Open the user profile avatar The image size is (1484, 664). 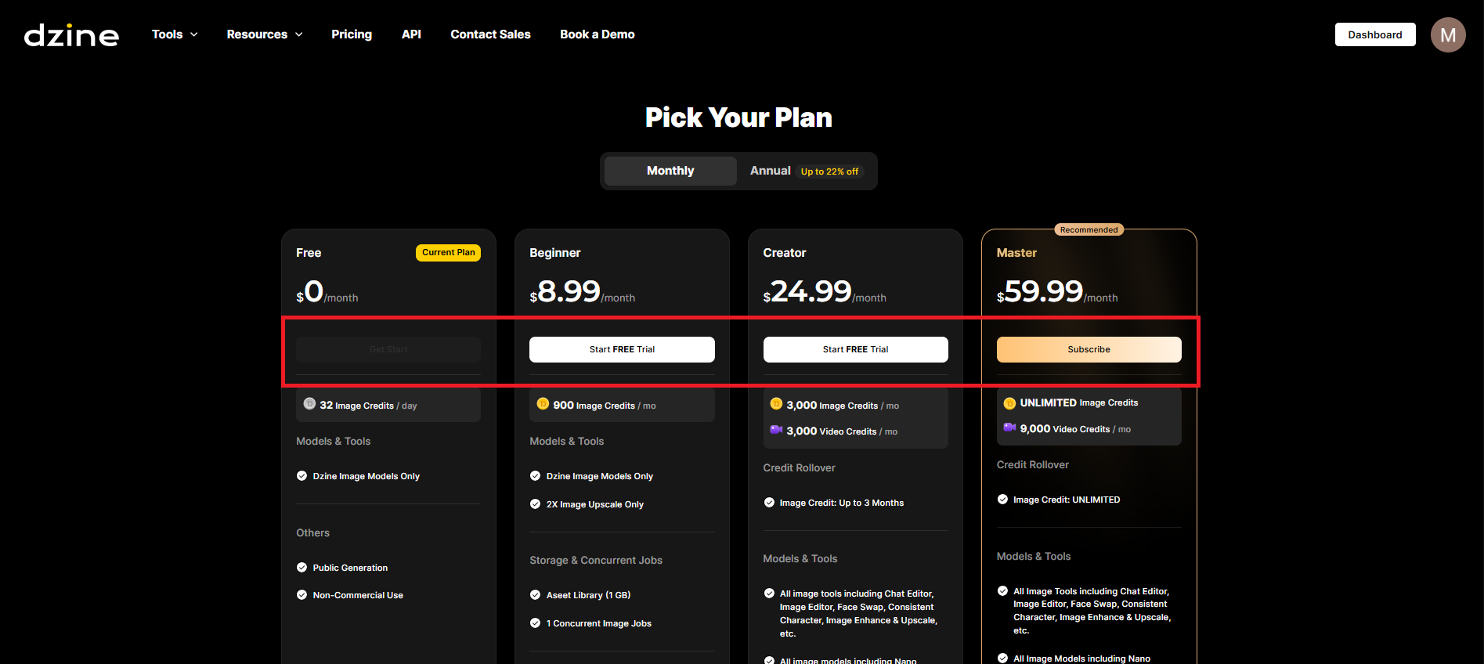pyautogui.click(x=1447, y=35)
